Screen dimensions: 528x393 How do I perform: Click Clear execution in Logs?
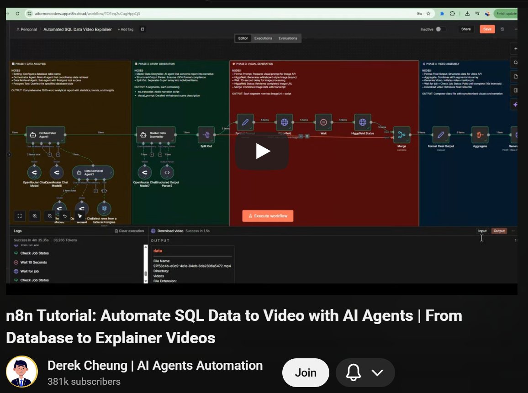coord(129,231)
